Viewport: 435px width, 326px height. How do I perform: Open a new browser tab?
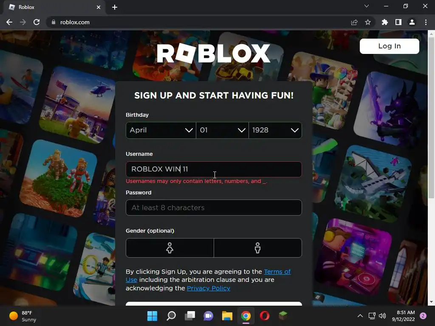(x=115, y=7)
